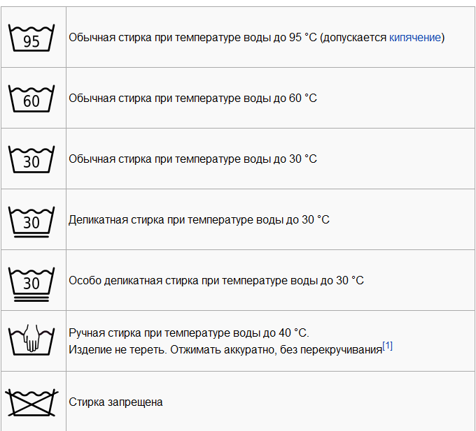
Task: Select the sentence 'Изделие не тереть'
Action: pos(118,349)
